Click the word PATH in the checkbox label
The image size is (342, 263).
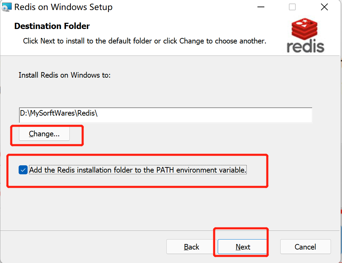point(165,170)
